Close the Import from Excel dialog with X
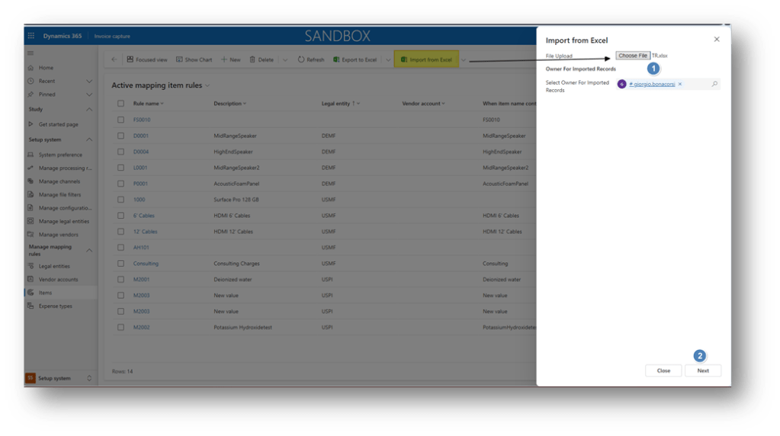This screenshot has height=436, width=780. pos(717,40)
